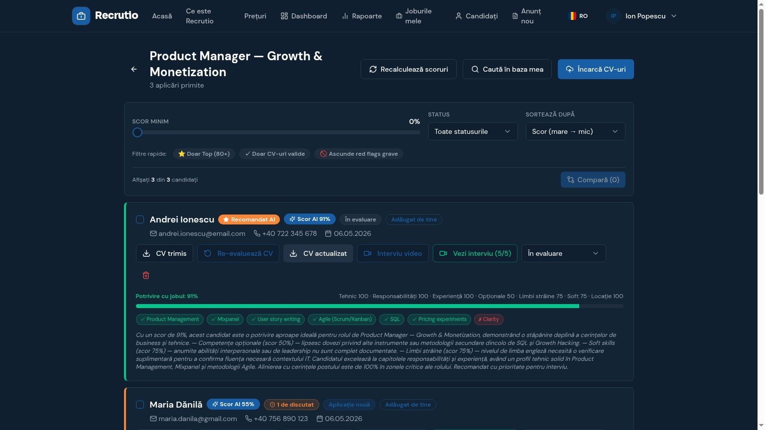Click the IP user avatar

tap(614, 16)
